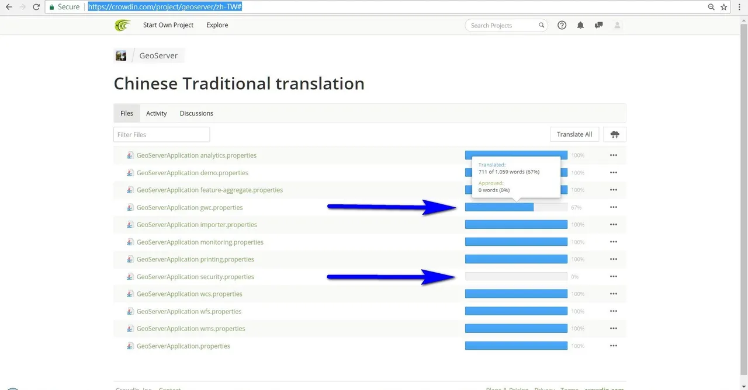Open the options menu for demo.properties
Screen dimensions: 748x390
[x=614, y=173]
